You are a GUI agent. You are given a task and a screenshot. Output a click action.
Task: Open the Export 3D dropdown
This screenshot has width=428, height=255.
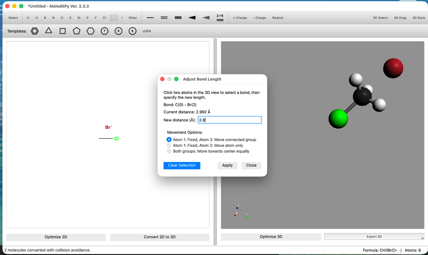coord(374,237)
